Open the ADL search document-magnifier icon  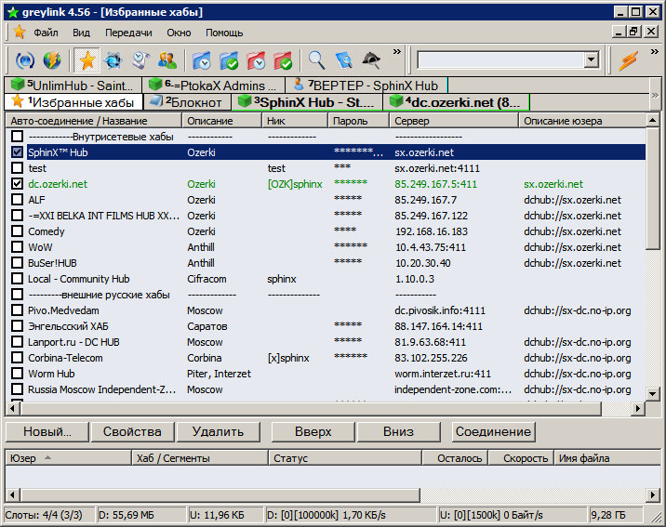coord(344,60)
